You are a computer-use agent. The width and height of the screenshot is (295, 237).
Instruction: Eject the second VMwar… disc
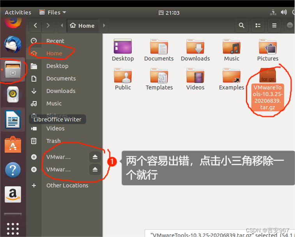(x=95, y=169)
